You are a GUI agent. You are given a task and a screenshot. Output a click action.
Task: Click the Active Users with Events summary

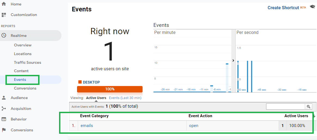tap(105, 106)
